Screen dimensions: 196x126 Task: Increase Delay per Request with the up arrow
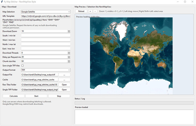[69, 56]
